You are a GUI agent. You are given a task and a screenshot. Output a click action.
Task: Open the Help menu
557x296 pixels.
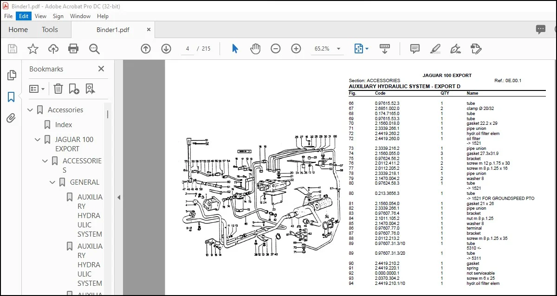point(103,16)
